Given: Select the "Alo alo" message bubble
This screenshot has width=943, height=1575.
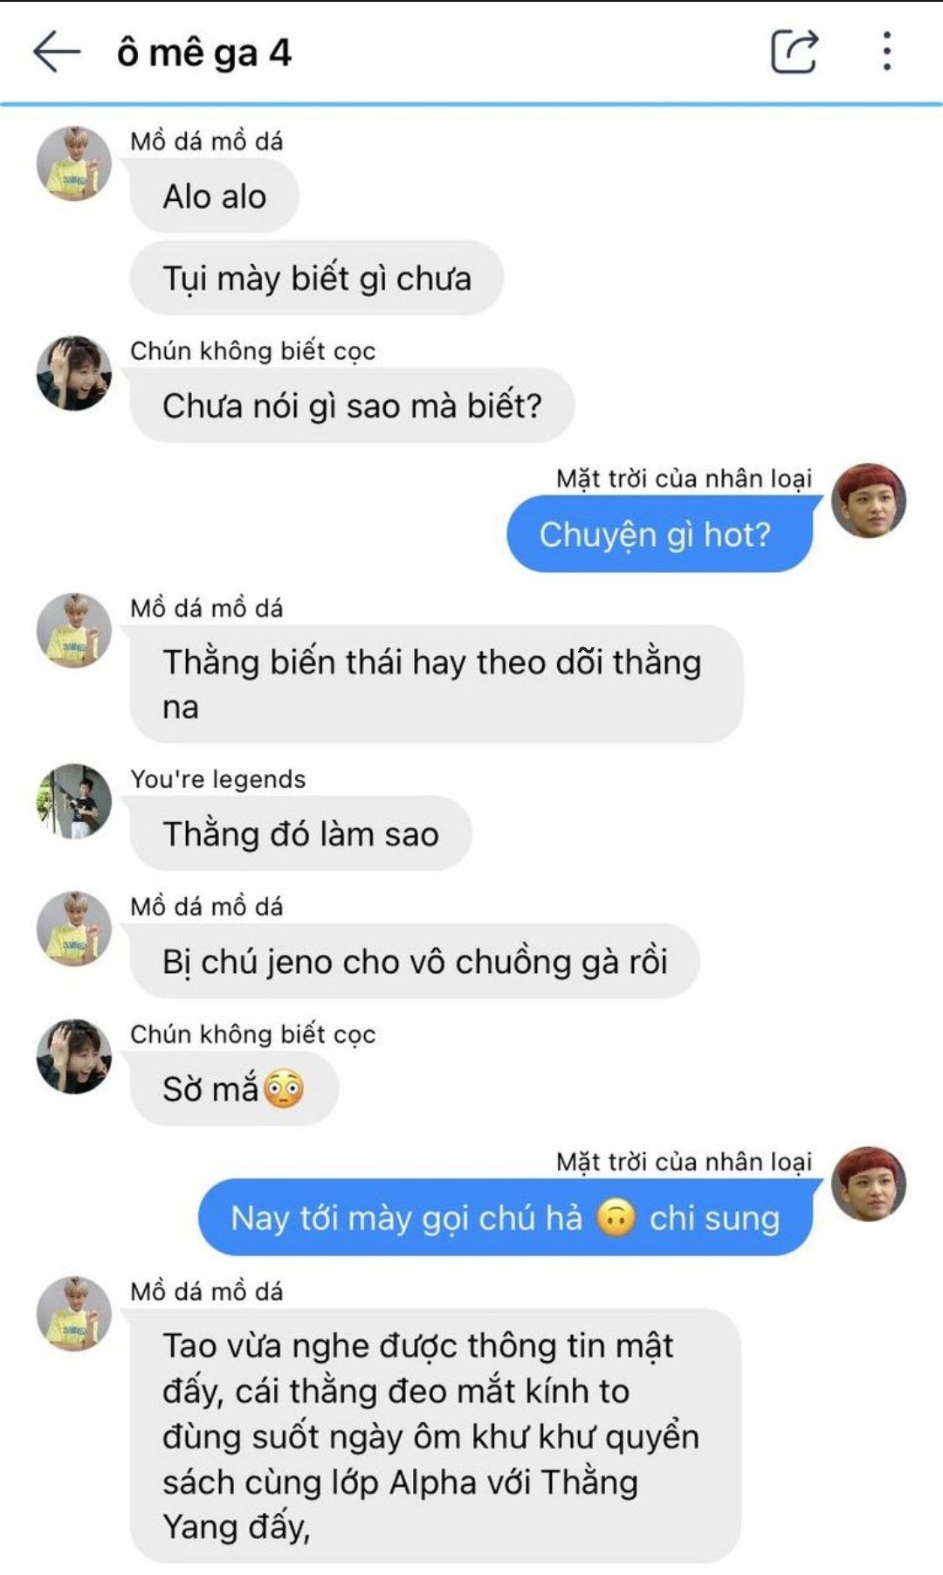Looking at the screenshot, I should (x=215, y=197).
